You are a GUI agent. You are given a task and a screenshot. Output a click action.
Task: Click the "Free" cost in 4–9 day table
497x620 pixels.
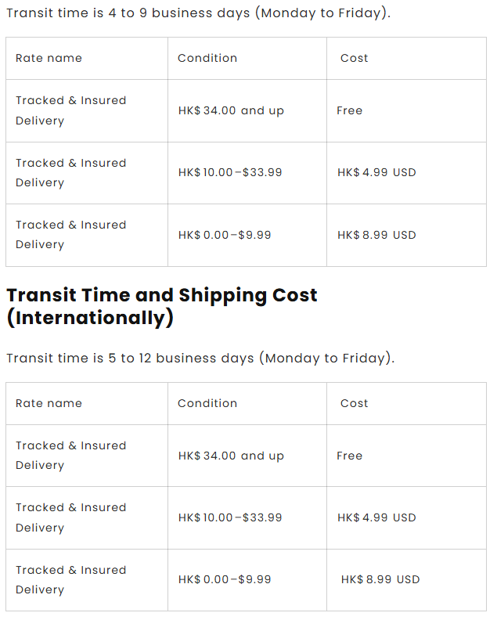click(x=350, y=110)
